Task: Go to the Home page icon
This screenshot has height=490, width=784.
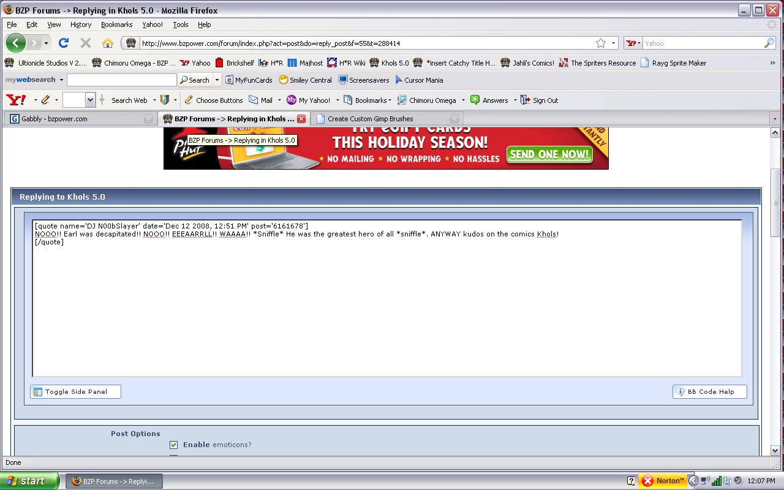Action: coord(108,43)
